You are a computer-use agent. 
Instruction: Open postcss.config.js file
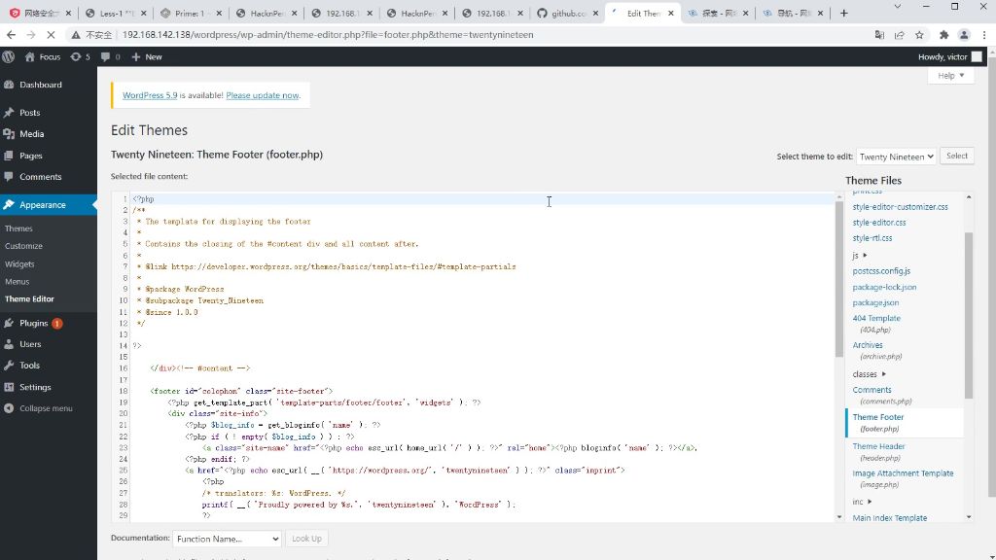881,271
